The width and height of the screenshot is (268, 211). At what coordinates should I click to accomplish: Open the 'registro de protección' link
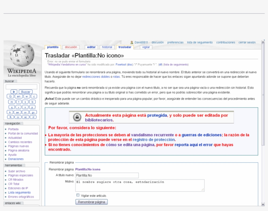154,140
